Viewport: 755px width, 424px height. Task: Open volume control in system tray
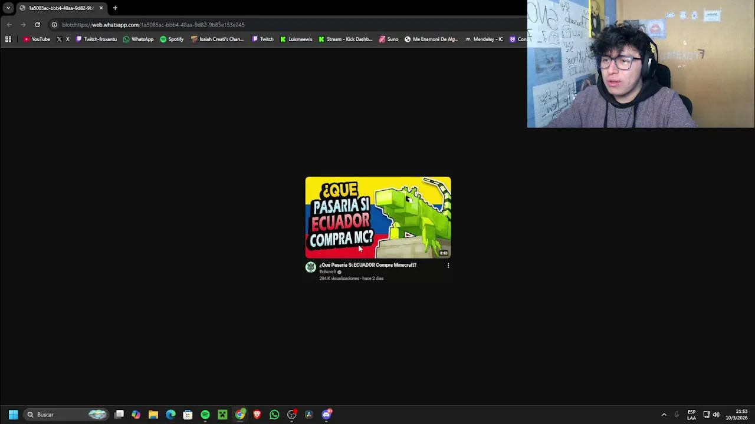[x=716, y=415]
